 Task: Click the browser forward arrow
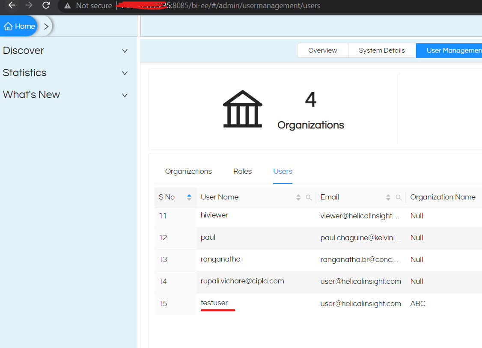29,5
